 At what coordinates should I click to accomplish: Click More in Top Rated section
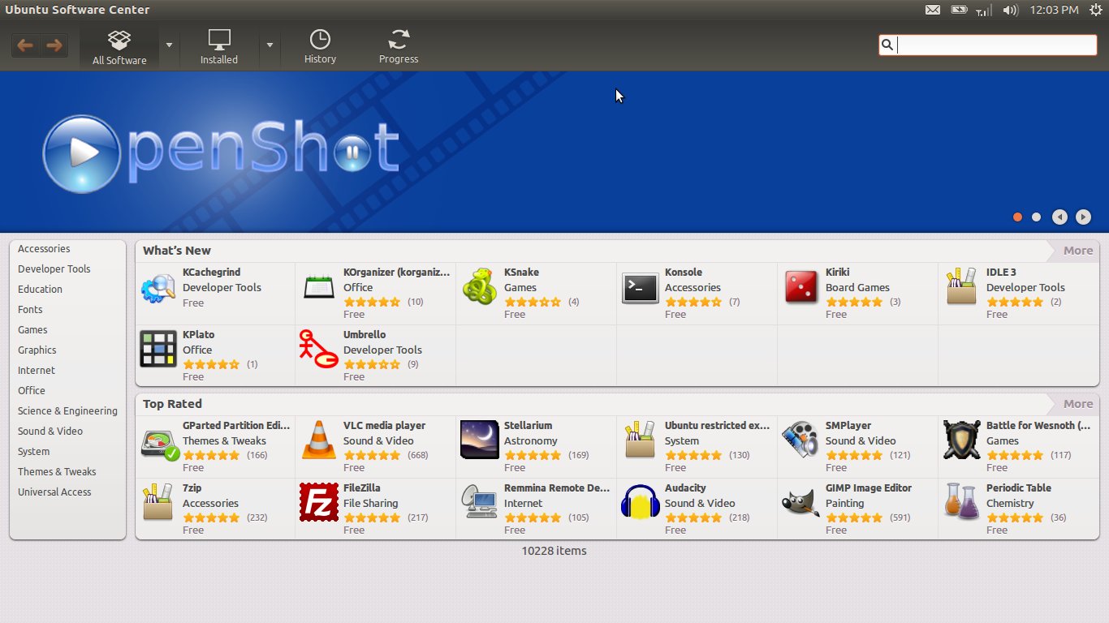point(1077,404)
